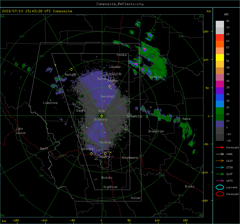
Task: Click the red forecast arrow in legend
Action: coord(220,147)
